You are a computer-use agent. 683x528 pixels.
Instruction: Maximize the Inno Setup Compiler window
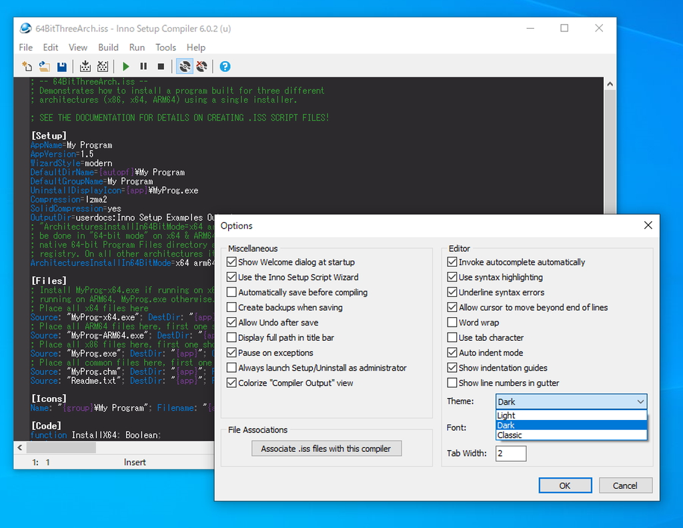point(564,28)
